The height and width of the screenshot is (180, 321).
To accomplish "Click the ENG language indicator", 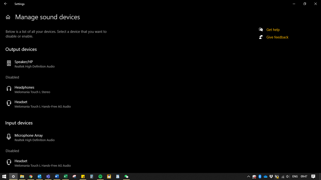I will [295, 176].
